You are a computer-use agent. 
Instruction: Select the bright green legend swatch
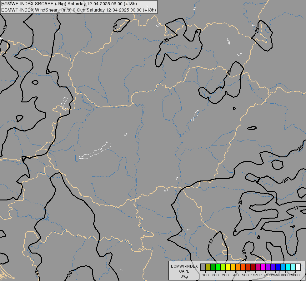point(218,267)
